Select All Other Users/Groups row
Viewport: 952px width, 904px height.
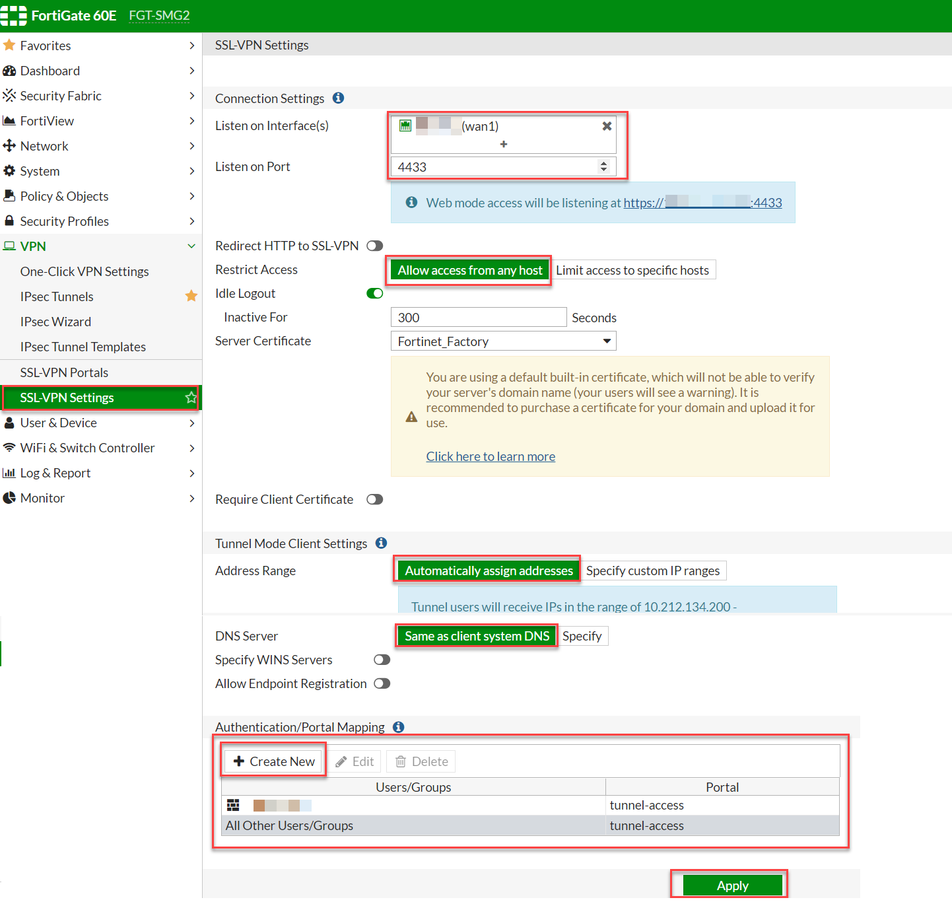(530, 825)
